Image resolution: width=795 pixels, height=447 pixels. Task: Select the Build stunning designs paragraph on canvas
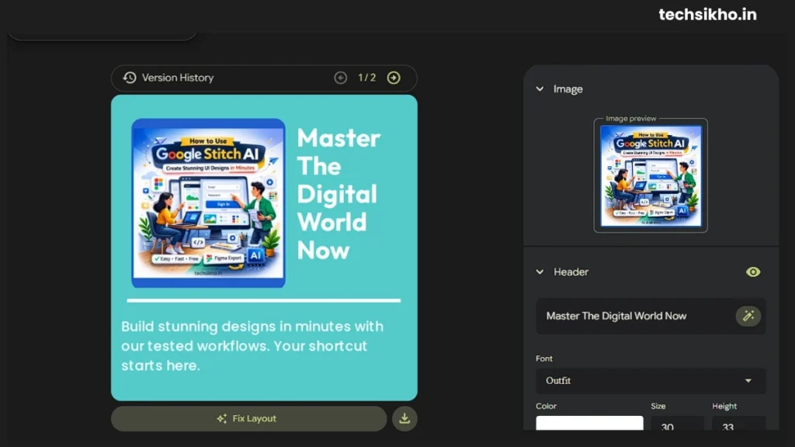coord(252,345)
